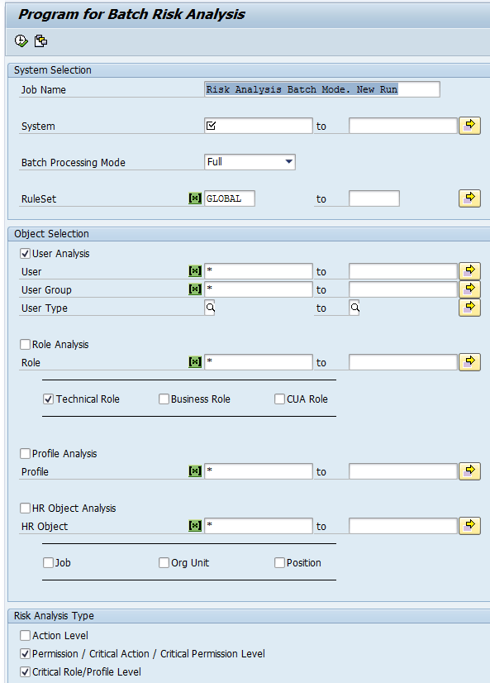Click the Get Variant icon in toolbar
The height and width of the screenshot is (683, 490).
(x=41, y=41)
